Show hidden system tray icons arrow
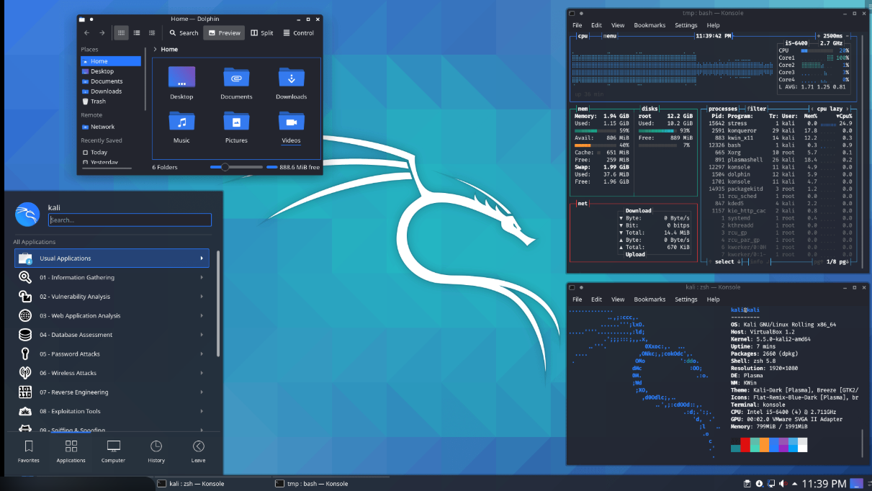 coord(794,484)
